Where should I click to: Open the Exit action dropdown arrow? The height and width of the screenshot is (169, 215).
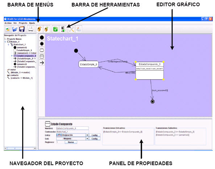pos(87,139)
